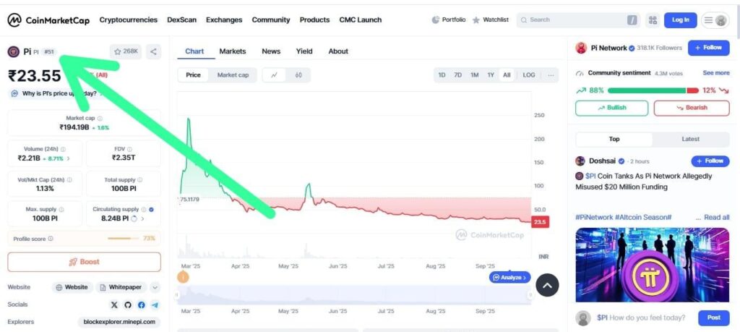
Task: Expand more website links chevron
Action: pos(155,287)
